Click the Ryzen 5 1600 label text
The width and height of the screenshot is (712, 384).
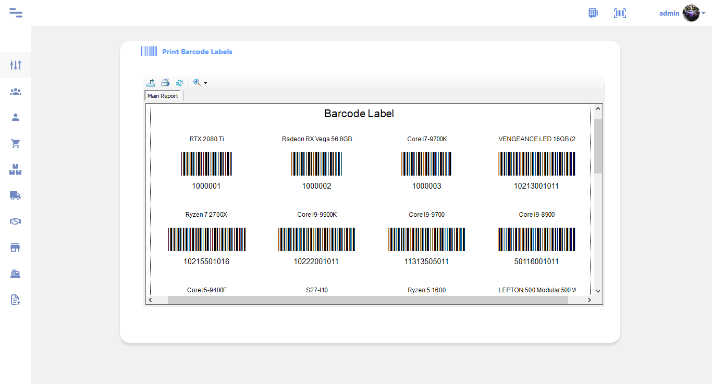coord(427,290)
